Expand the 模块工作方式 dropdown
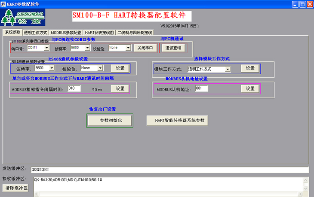The height and width of the screenshot is (197, 314). pyautogui.click(x=228, y=70)
